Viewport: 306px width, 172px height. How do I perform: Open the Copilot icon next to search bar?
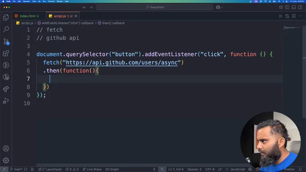point(218,7)
